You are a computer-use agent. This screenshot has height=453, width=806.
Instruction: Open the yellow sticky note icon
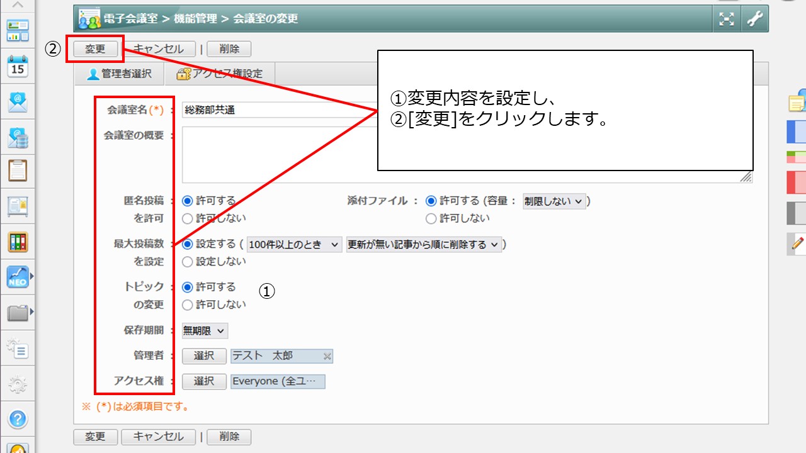pyautogui.click(x=797, y=101)
